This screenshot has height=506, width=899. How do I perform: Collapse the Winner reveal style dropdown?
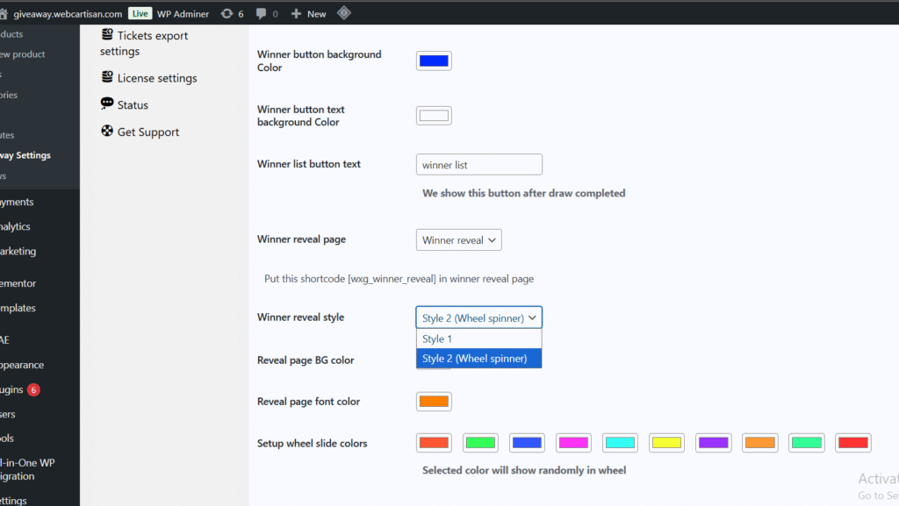(478, 317)
